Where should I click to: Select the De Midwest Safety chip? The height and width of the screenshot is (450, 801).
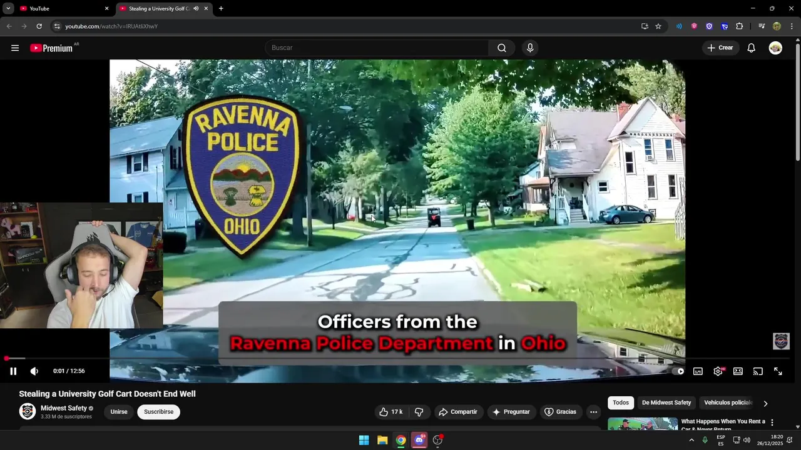[x=666, y=403]
